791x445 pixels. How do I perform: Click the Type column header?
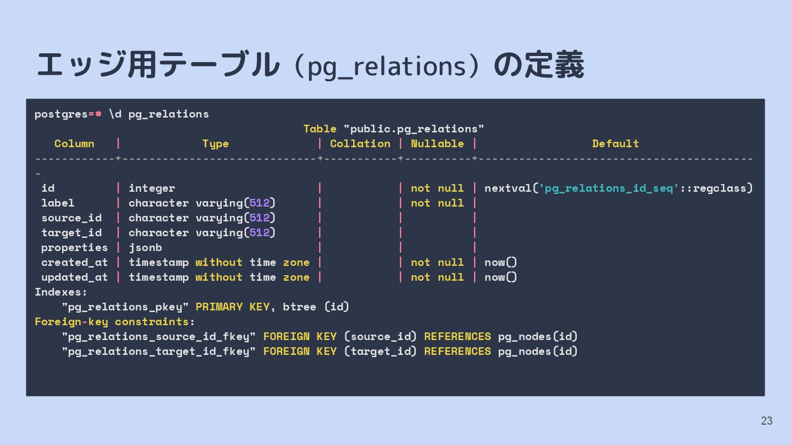(x=215, y=144)
